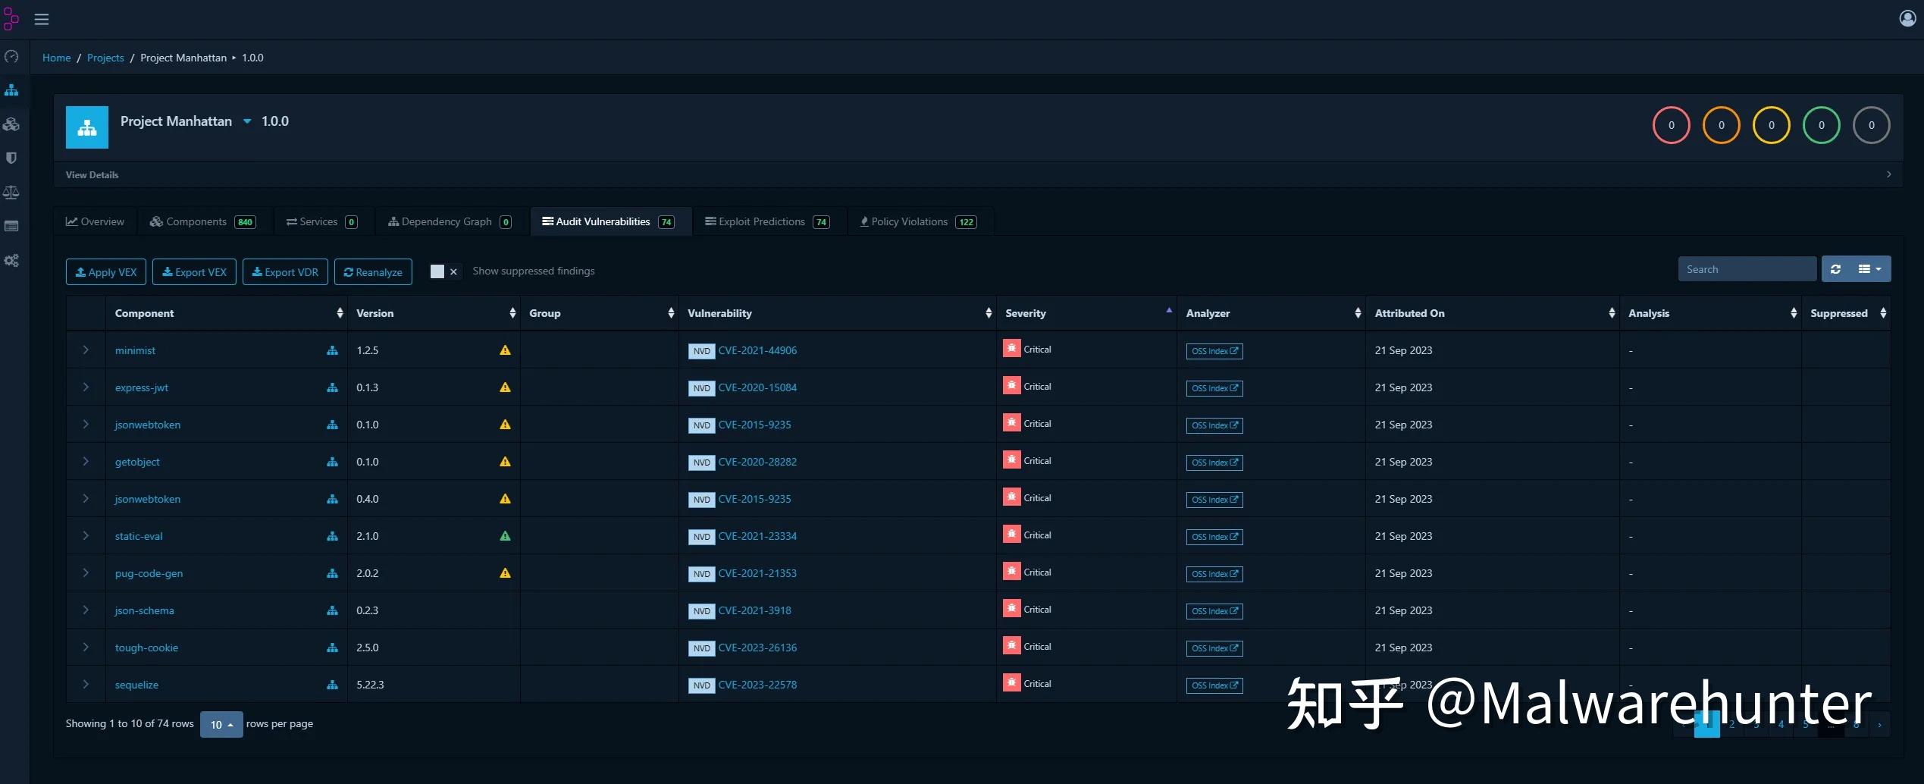Open the Vulnerabilities shield icon in sidebar
The image size is (1924, 784).
coord(11,158)
